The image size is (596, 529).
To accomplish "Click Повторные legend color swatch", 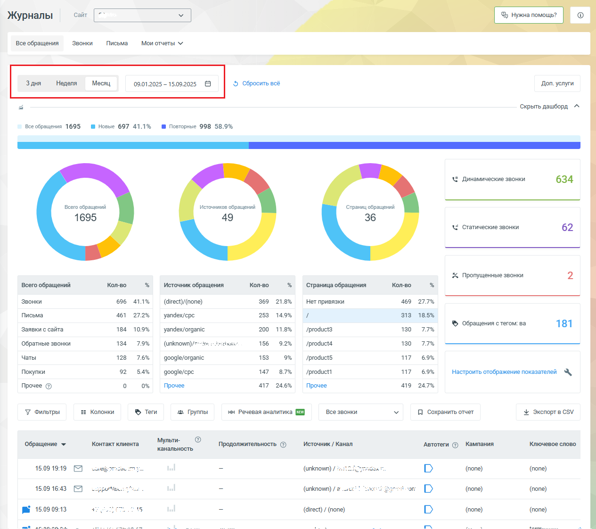I will pyautogui.click(x=164, y=127).
